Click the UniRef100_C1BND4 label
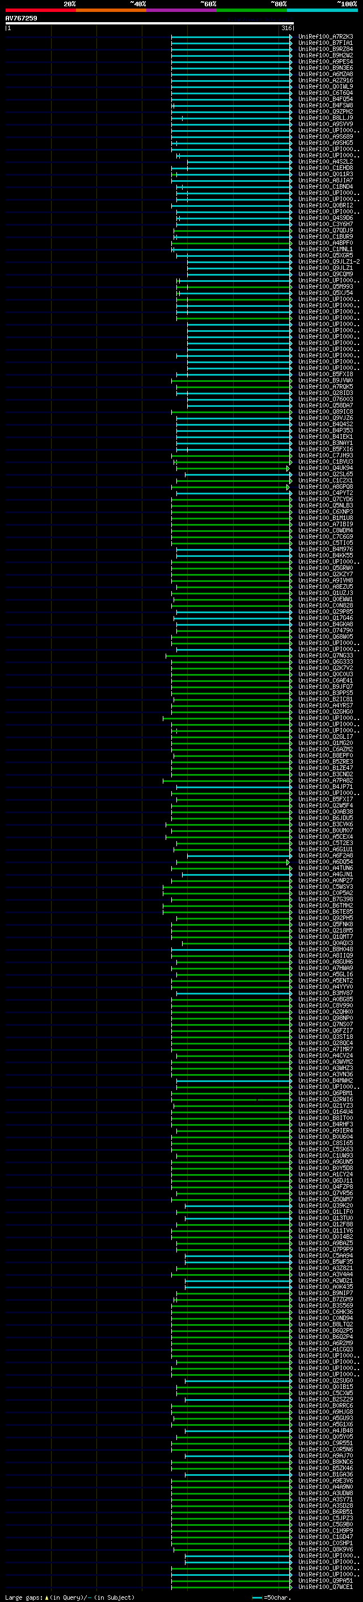 [325, 186]
